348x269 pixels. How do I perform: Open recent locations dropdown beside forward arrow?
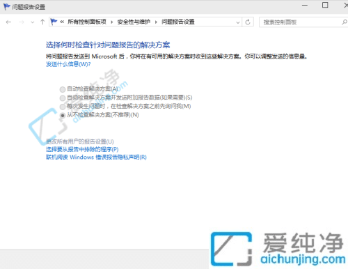coord(33,22)
